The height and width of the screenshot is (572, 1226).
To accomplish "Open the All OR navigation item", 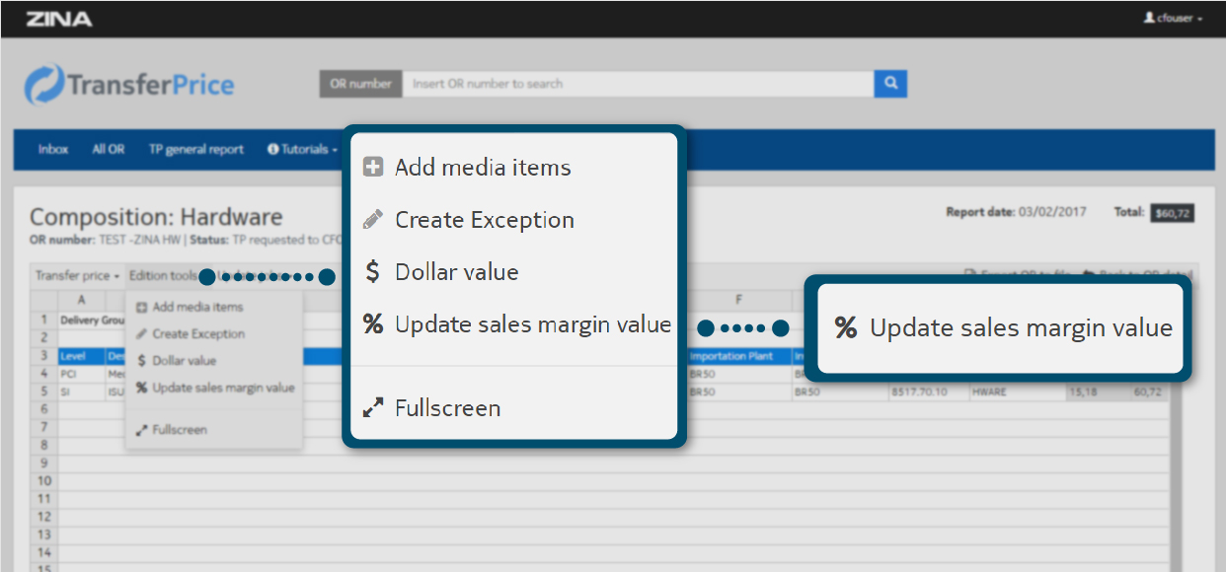I will [109, 150].
